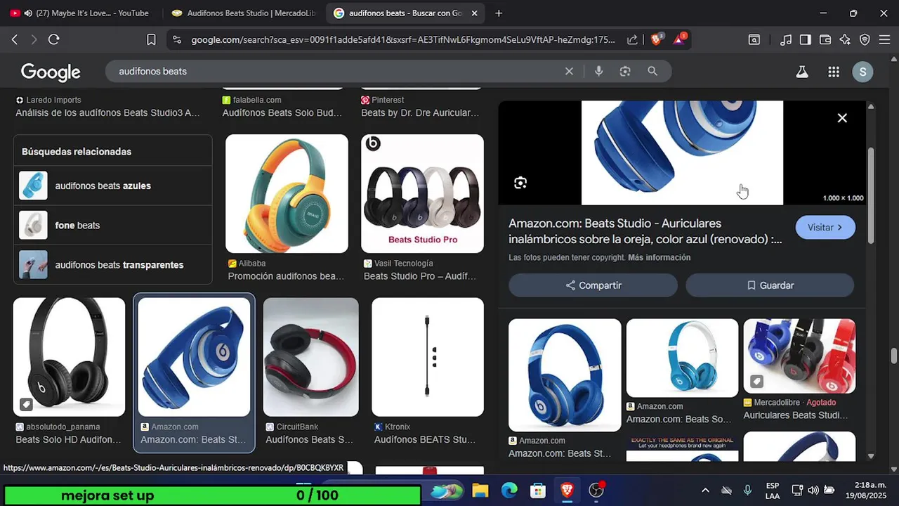The height and width of the screenshot is (506, 899).
Task: Save the image with Guardar button
Action: [770, 285]
